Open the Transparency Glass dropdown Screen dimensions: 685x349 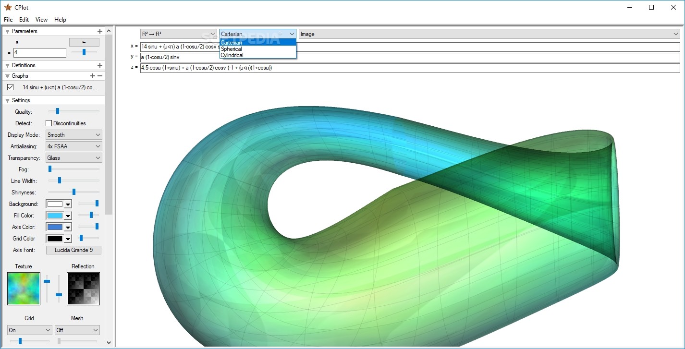74,158
